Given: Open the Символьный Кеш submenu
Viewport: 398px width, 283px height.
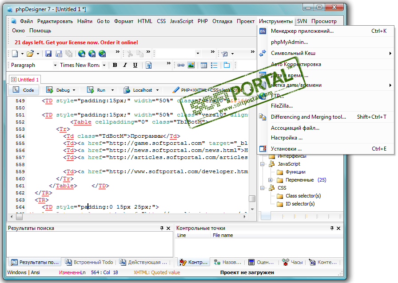Looking at the screenshot, I should 326,53.
